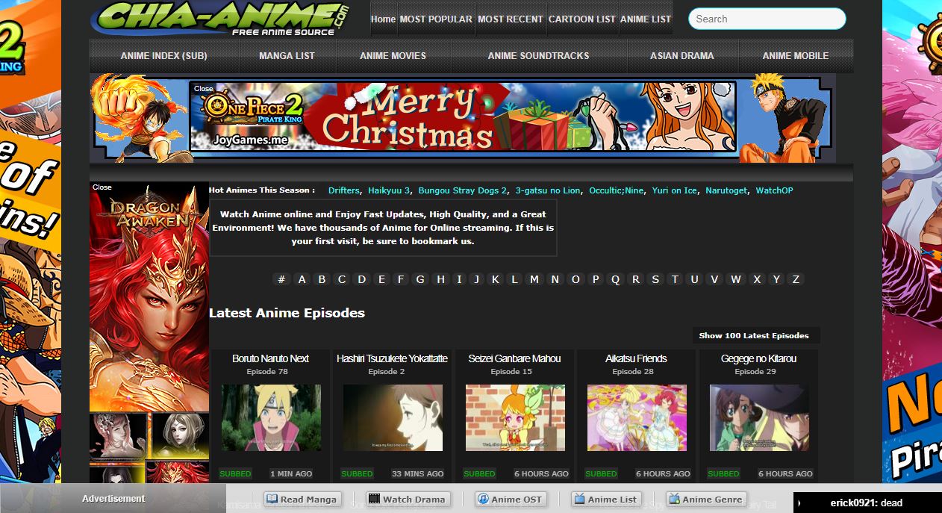Viewport: 942px width, 513px height.
Task: Click the Anime Genre bottom bar button
Action: click(x=706, y=500)
